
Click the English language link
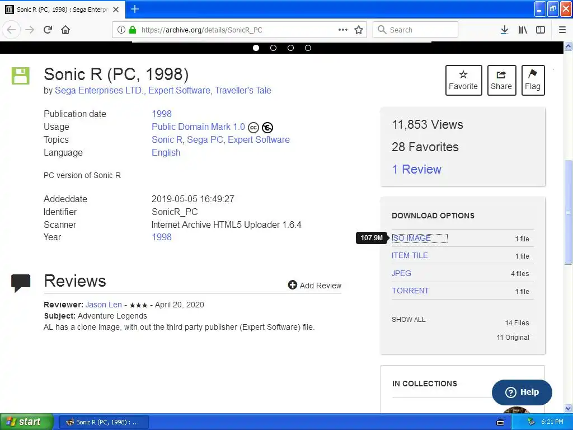point(166,152)
